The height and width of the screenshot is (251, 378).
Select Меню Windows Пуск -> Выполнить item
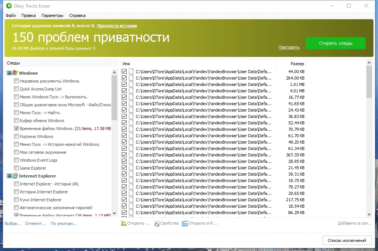click(54, 96)
